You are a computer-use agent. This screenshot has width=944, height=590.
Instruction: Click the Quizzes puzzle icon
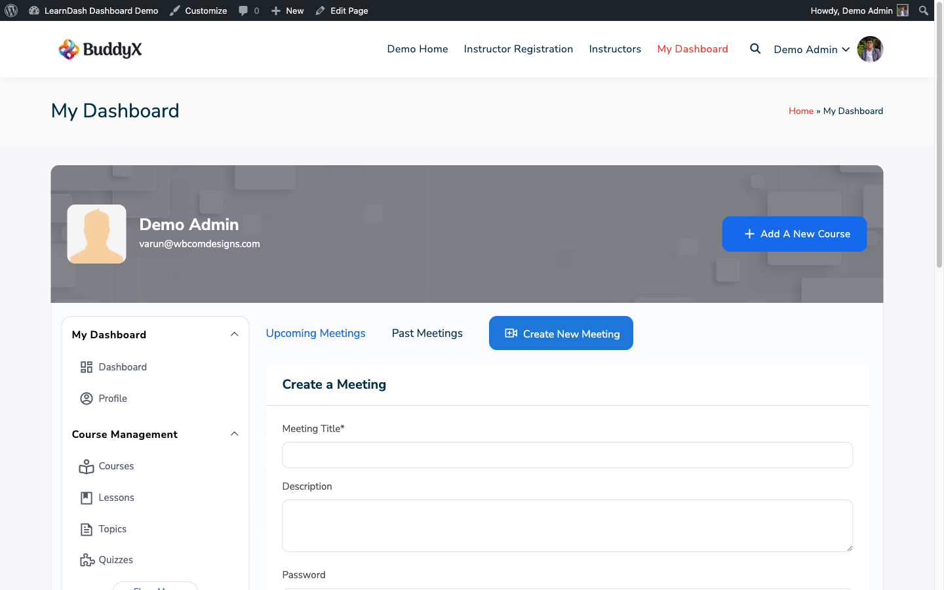[87, 559]
